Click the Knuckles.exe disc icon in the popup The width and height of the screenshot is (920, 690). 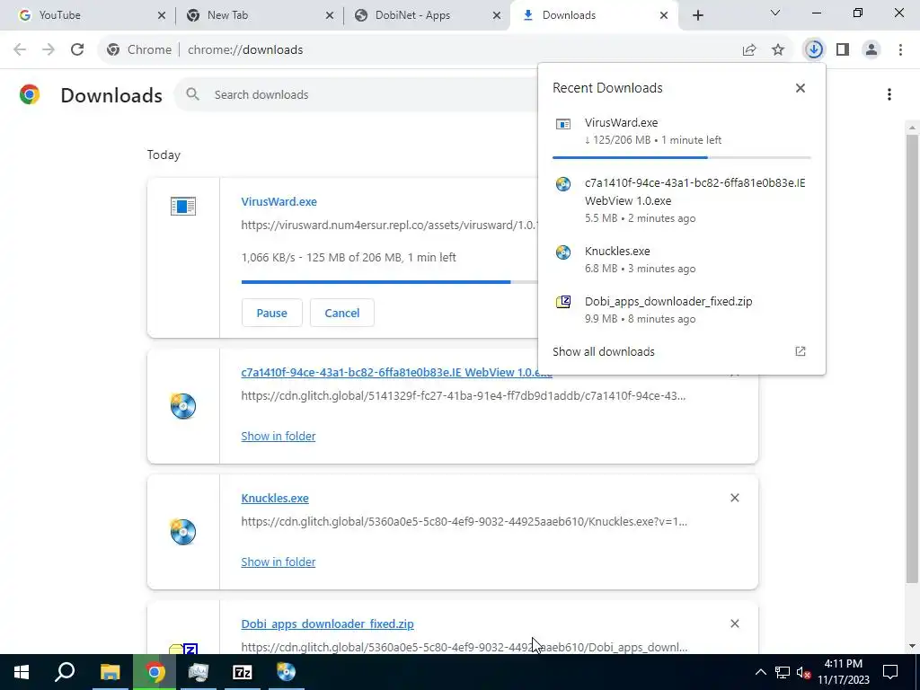[x=563, y=252]
